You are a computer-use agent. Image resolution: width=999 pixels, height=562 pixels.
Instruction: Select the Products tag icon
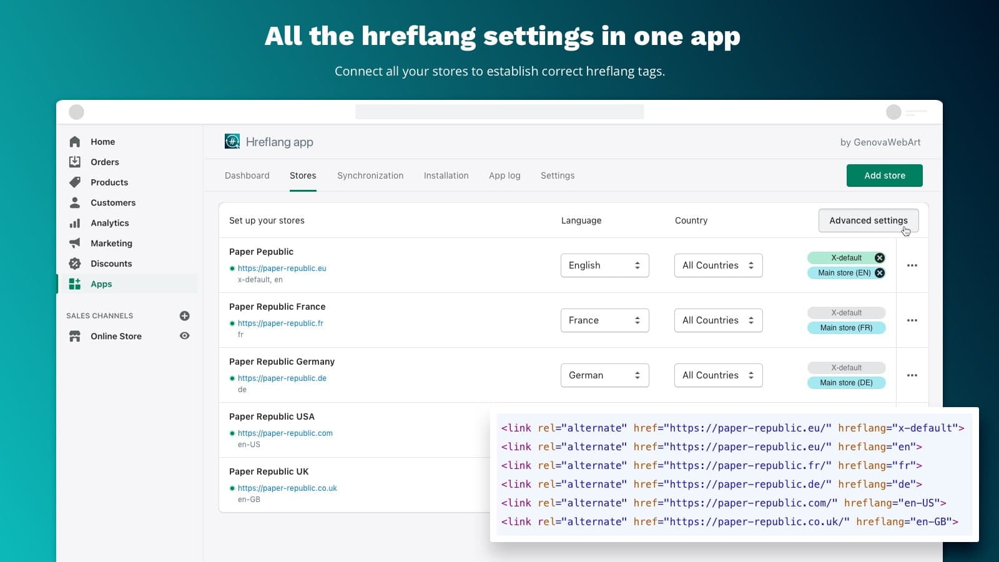click(75, 182)
